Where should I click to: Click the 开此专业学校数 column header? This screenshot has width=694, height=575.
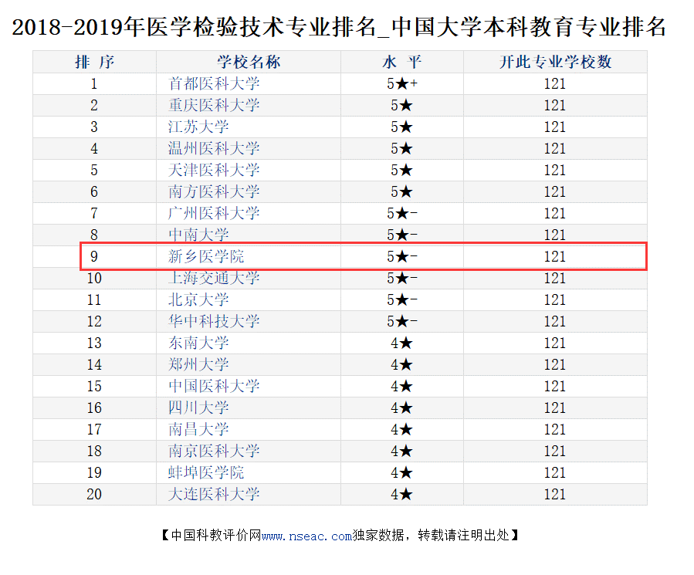(x=556, y=62)
